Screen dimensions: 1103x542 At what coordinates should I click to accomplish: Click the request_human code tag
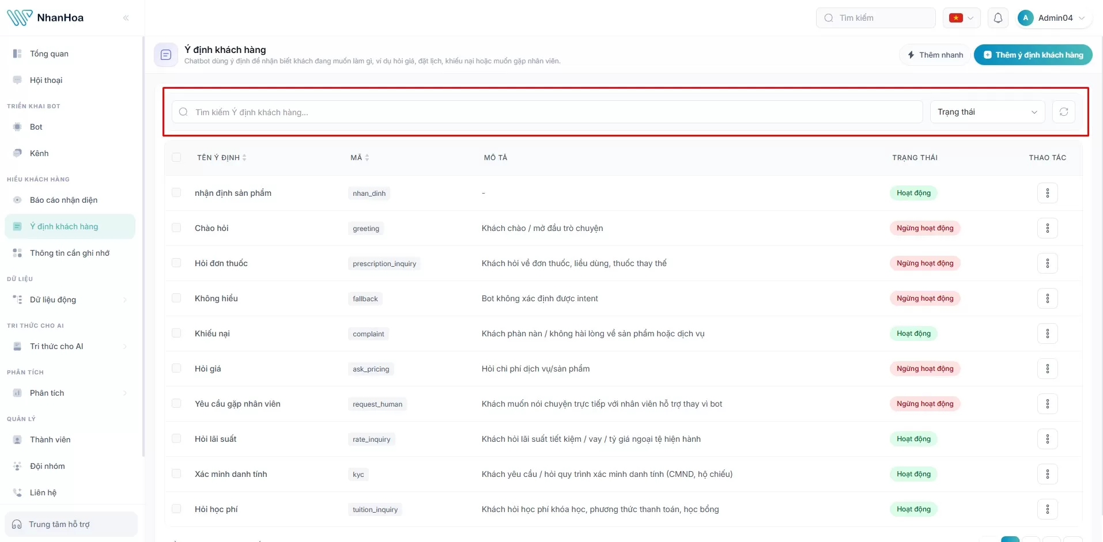coord(377,404)
